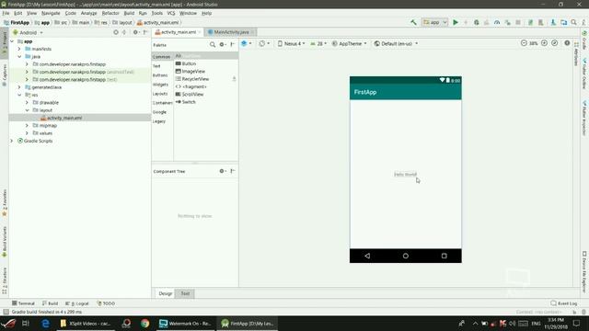
Task: Collapse the layout folder
Action: pos(27,110)
